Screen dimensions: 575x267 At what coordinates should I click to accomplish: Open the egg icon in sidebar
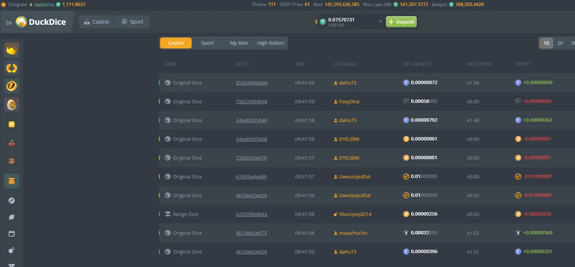tap(12, 105)
